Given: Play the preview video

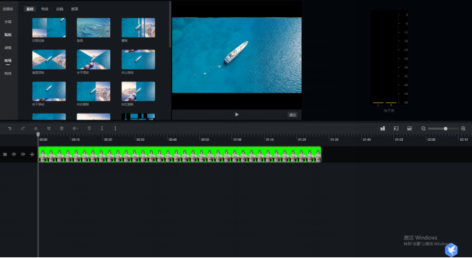Looking at the screenshot, I should coord(236,114).
